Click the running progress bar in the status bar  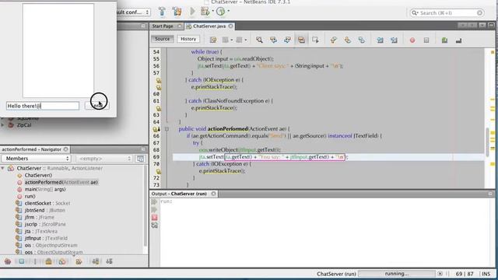(x=397, y=273)
